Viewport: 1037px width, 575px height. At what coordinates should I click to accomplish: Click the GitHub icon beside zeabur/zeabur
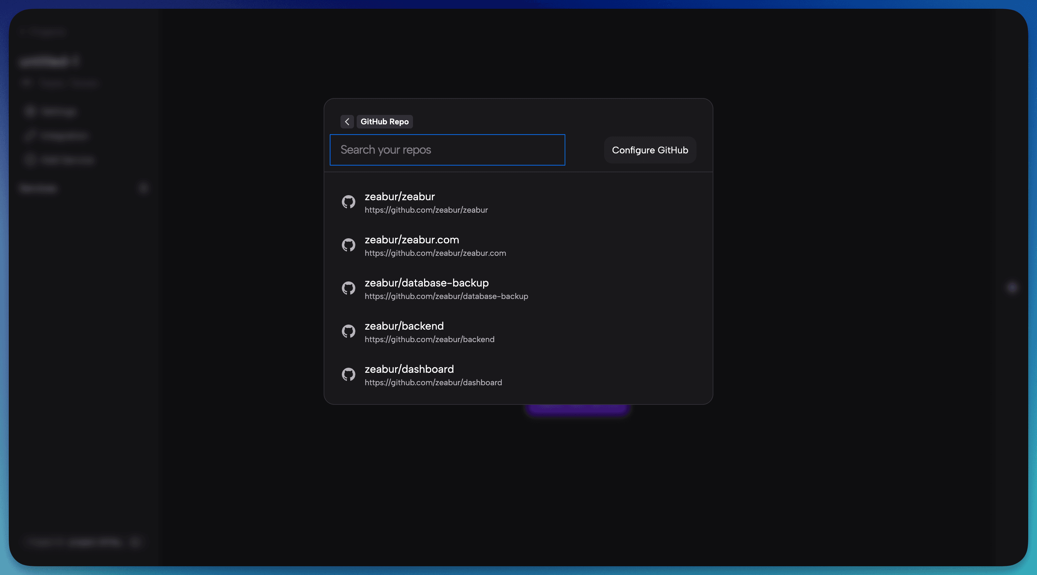click(x=348, y=202)
